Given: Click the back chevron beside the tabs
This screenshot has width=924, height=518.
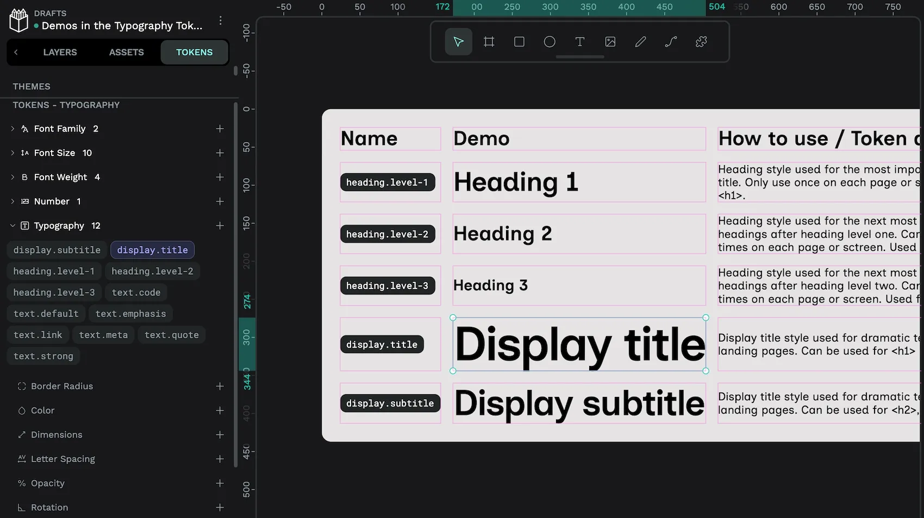Looking at the screenshot, I should pyautogui.click(x=16, y=52).
